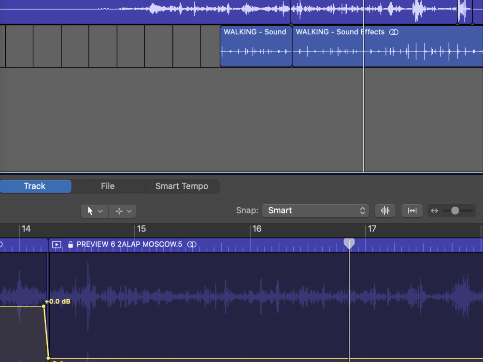
Task: Switch to the Track tab
Action: (x=35, y=186)
